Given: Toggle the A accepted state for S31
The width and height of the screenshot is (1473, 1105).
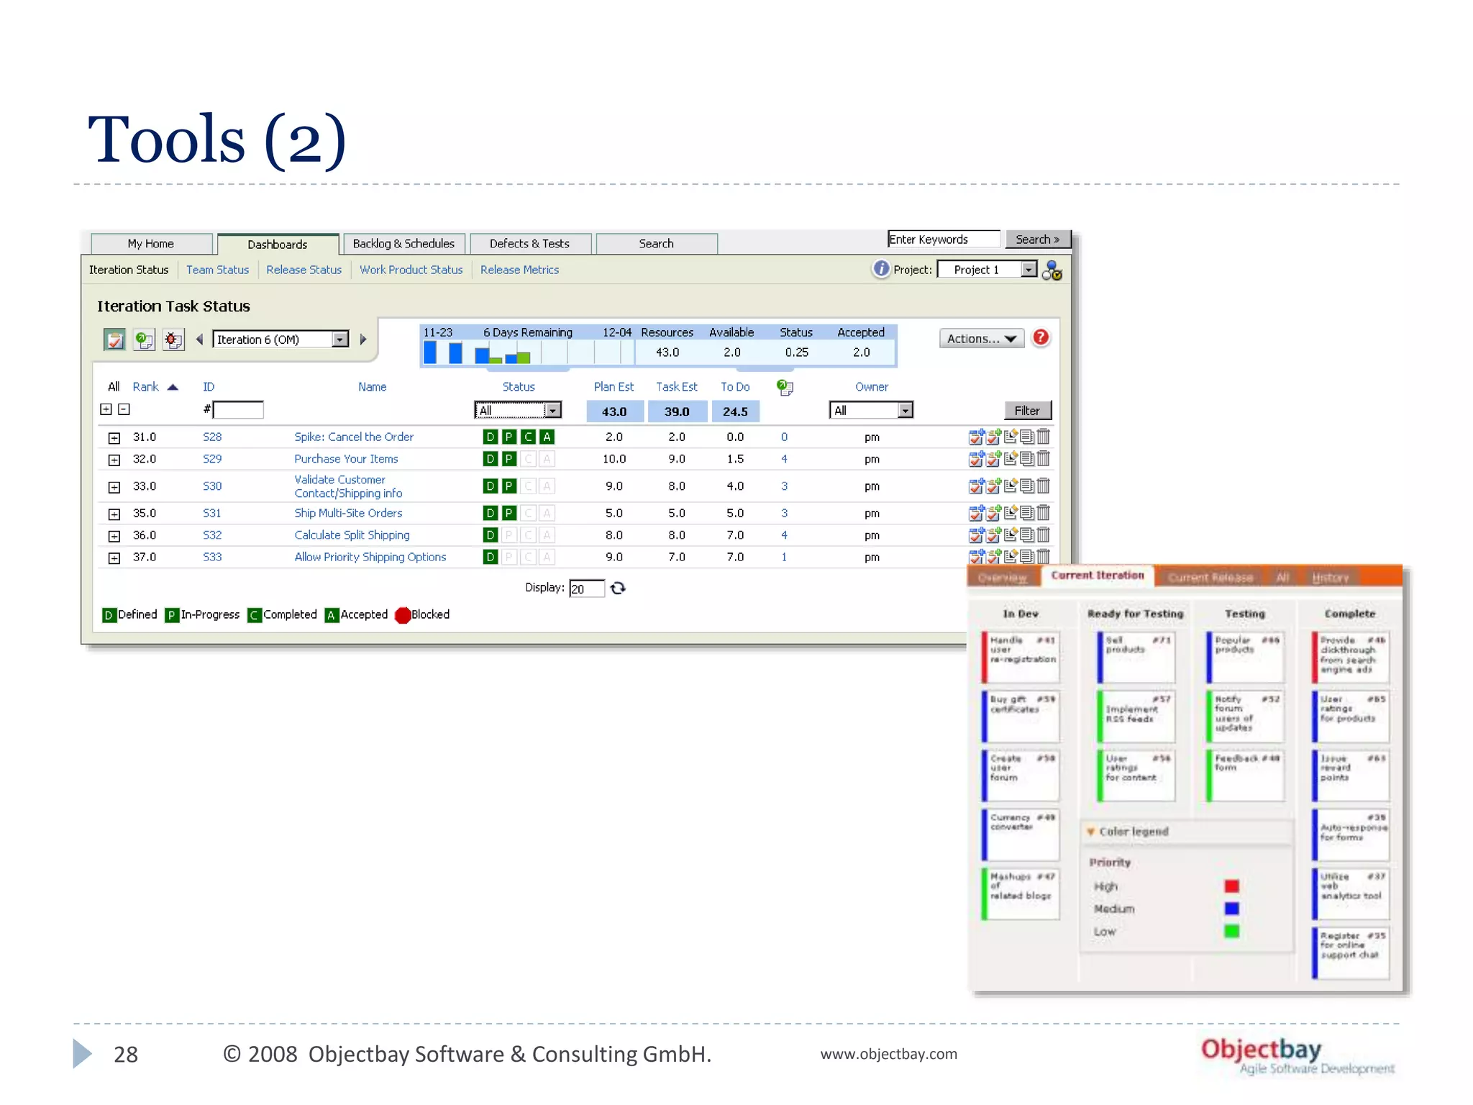Looking at the screenshot, I should [x=547, y=513].
